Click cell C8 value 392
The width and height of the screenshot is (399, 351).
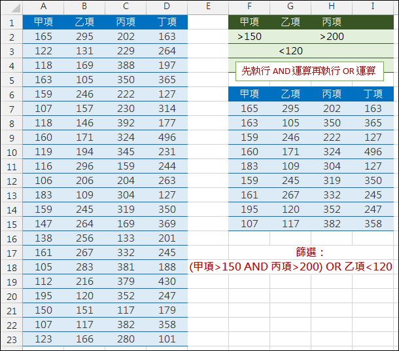(x=126, y=123)
